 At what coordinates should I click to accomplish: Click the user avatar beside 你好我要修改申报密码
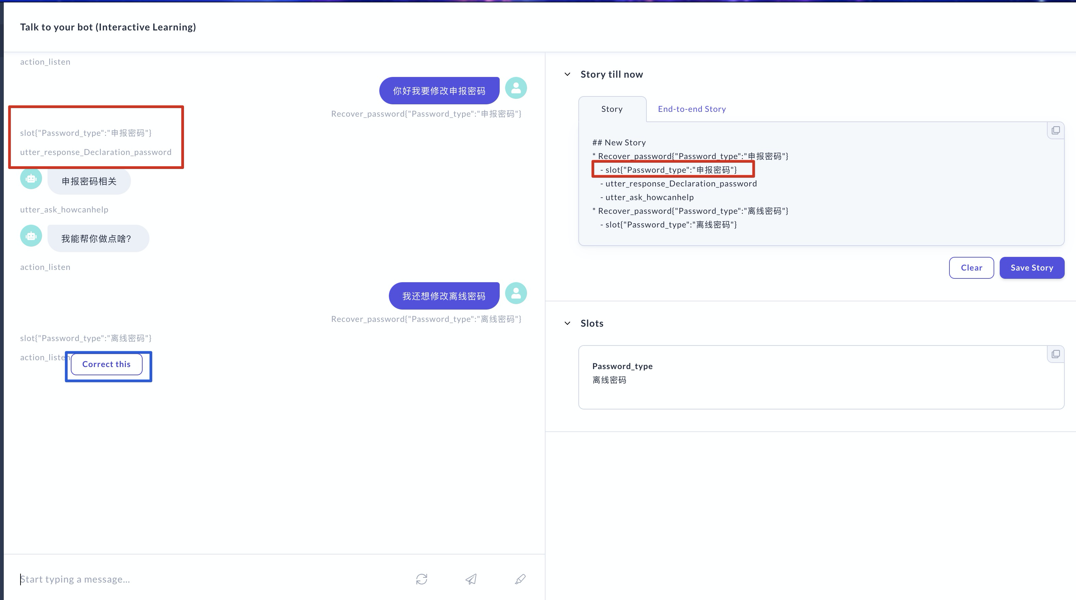point(515,88)
